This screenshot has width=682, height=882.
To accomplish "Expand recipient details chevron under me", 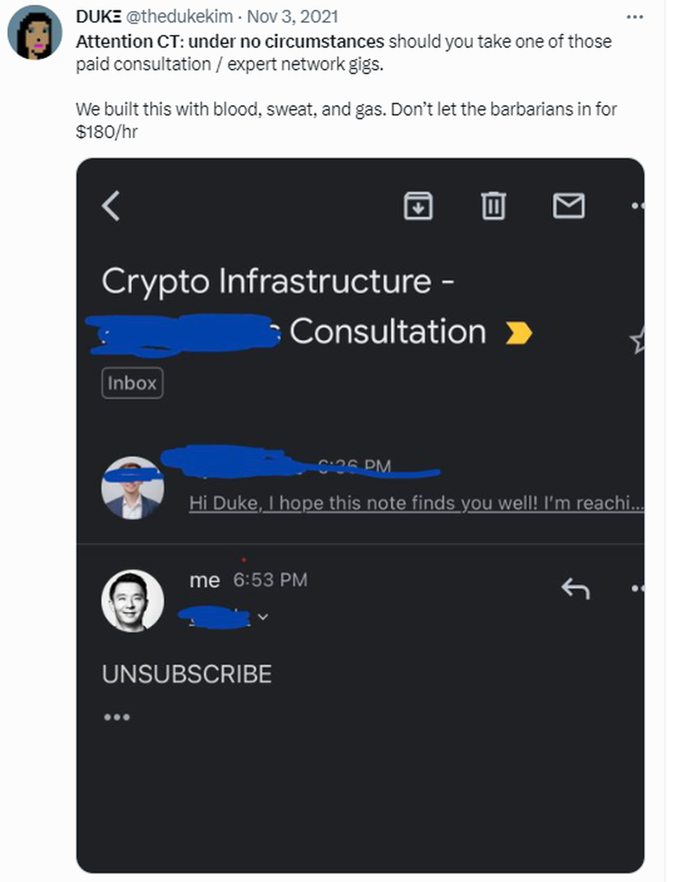I will [x=263, y=616].
